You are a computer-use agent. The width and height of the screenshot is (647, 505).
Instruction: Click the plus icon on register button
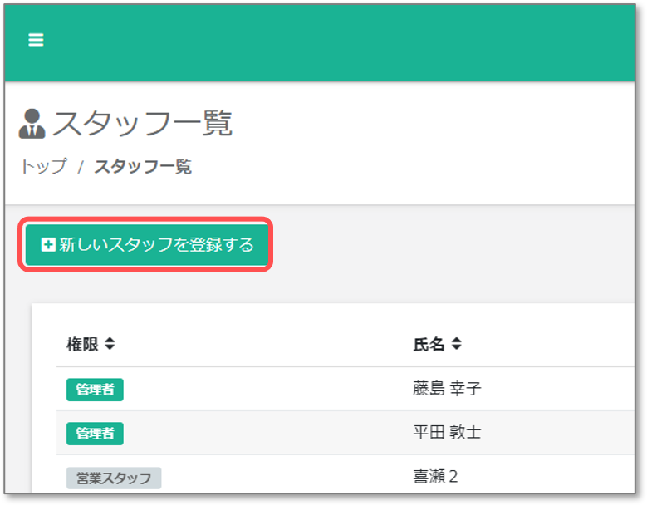point(48,244)
